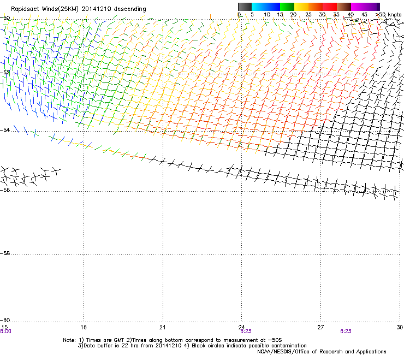Click the -58 latitude axis label
404x355 pixels.
[x=5, y=253]
